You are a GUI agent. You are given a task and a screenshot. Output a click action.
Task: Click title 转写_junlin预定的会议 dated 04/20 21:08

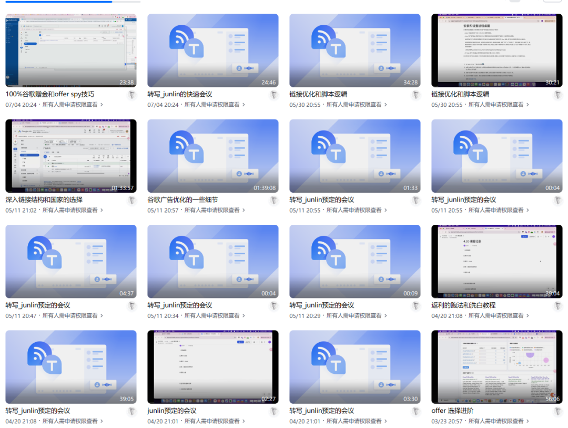click(x=38, y=411)
